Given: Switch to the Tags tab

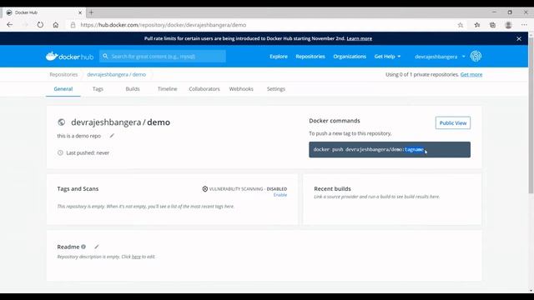Looking at the screenshot, I should tap(98, 89).
